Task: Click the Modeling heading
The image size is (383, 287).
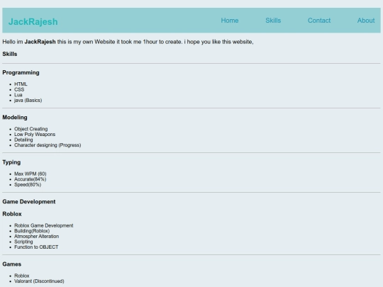Action: pyautogui.click(x=15, y=118)
